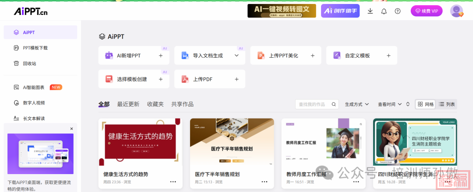
Task: Click the plus on 选择模板创建 card
Action: coord(161,79)
